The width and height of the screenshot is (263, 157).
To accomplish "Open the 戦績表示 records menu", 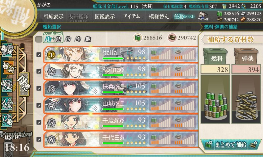I will 54,16.
